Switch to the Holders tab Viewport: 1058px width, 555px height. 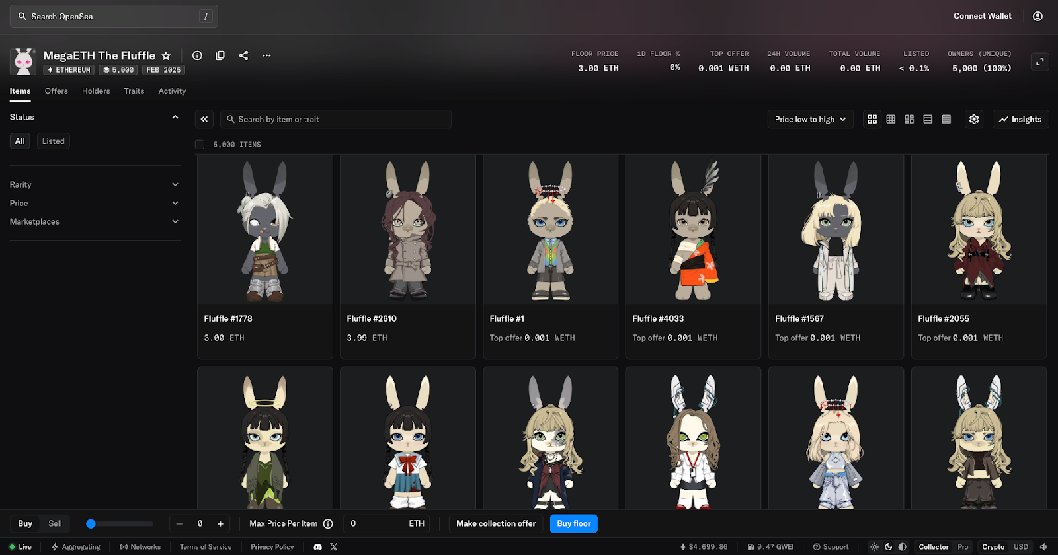[96, 91]
